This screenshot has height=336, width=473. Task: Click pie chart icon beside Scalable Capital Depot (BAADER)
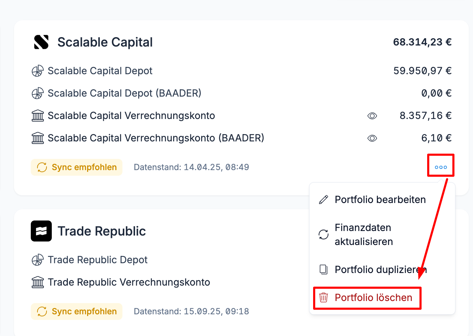(38, 93)
